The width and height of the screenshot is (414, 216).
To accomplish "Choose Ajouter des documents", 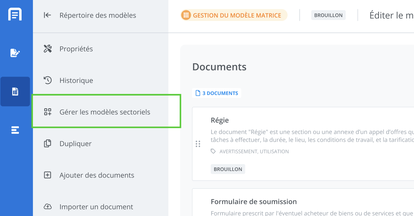I will (96, 175).
